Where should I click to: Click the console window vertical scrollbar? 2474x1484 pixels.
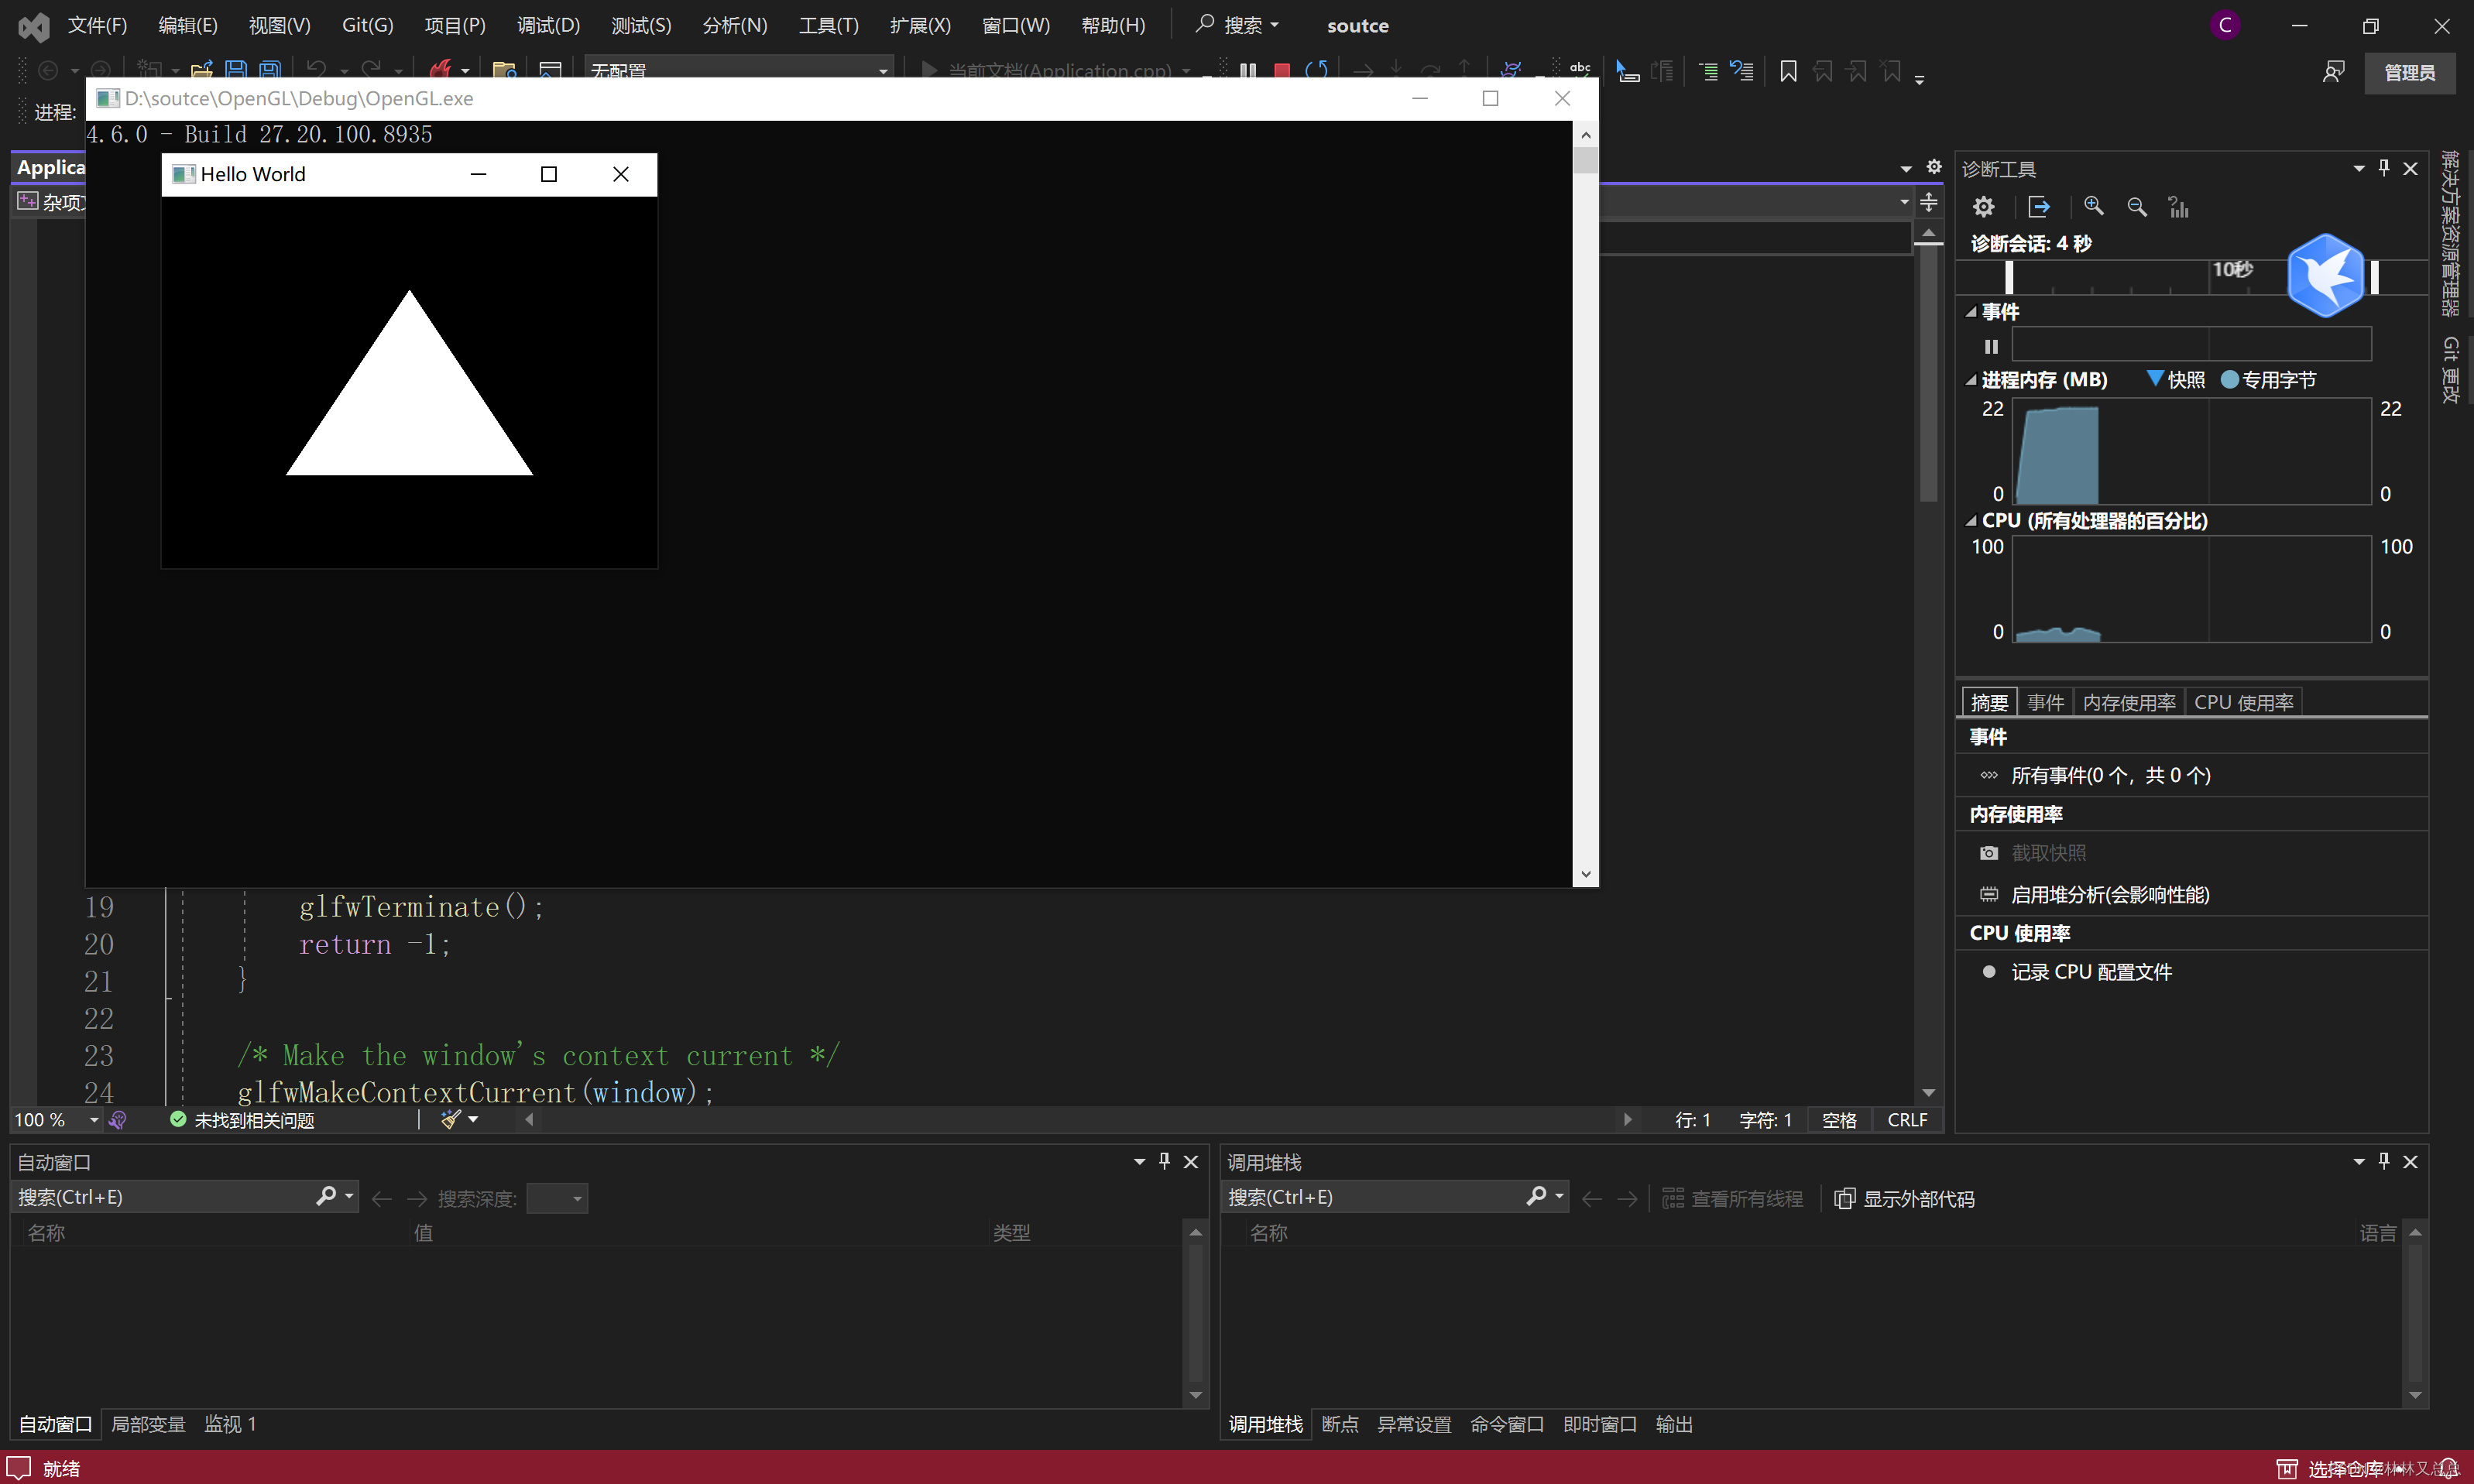[x=1585, y=504]
